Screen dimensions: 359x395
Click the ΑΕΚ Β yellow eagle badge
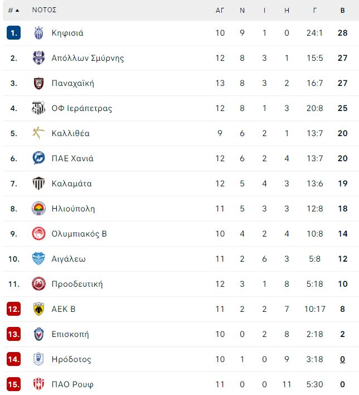click(x=38, y=309)
